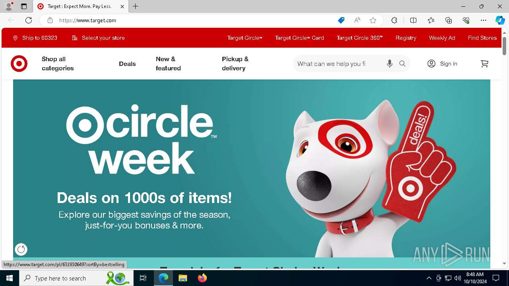Toggle split screen view in Edge
The image size is (509, 286).
(x=413, y=20)
